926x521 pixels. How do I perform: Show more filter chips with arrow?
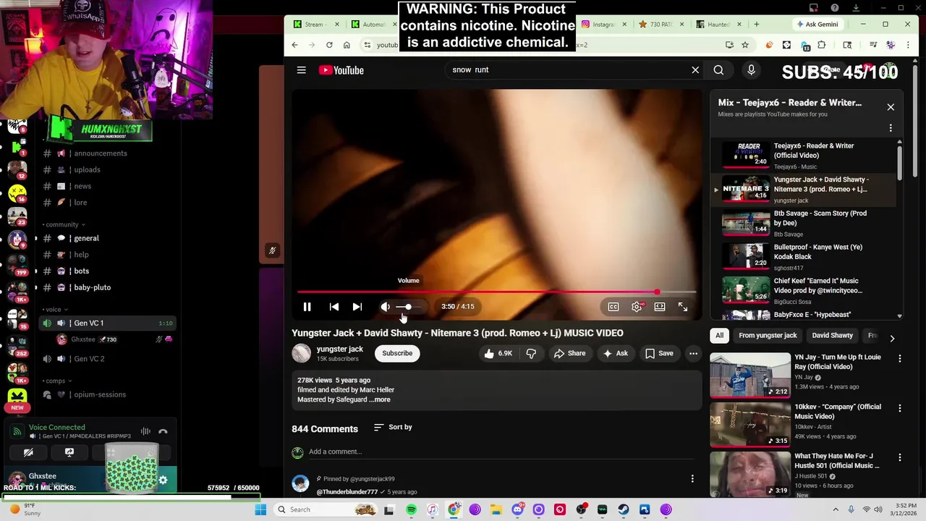tap(892, 338)
